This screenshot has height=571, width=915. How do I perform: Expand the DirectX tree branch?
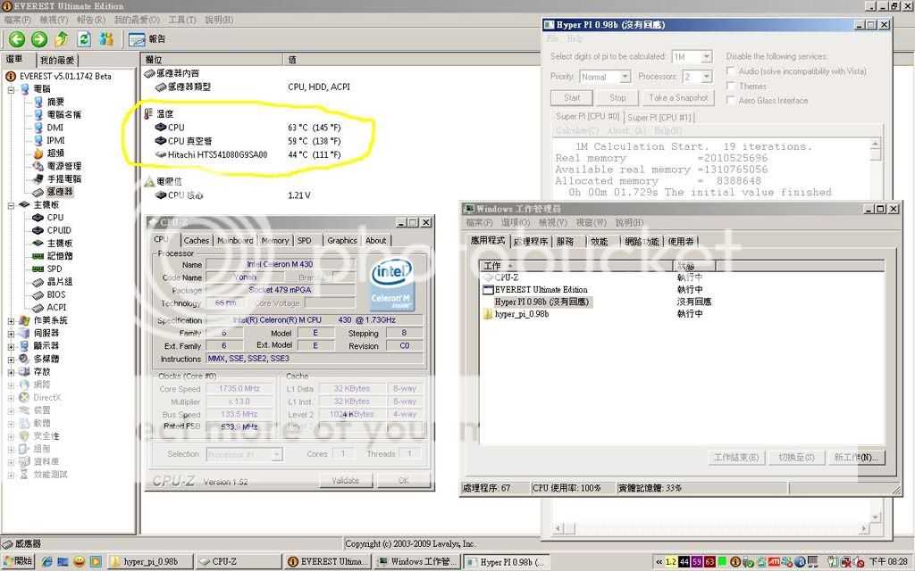point(11,397)
